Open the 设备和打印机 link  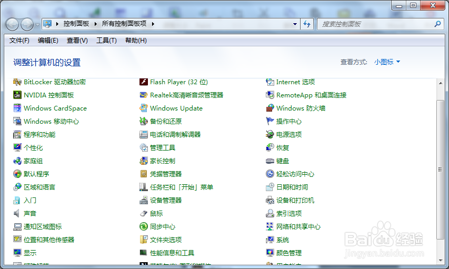tap(295, 200)
